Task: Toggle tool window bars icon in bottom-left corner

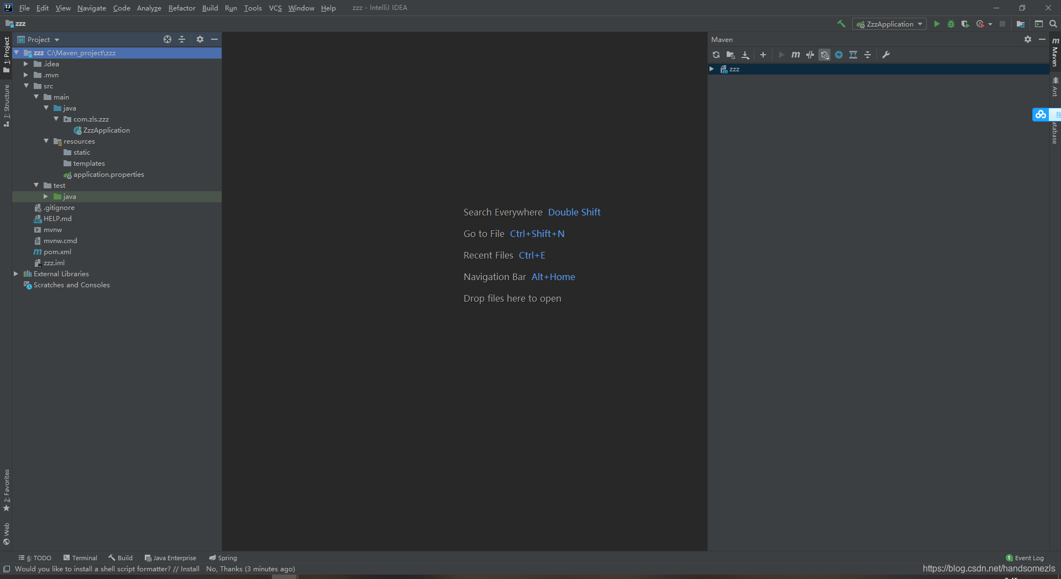Action: 7,569
